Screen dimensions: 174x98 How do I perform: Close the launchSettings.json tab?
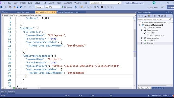pos(55,12)
